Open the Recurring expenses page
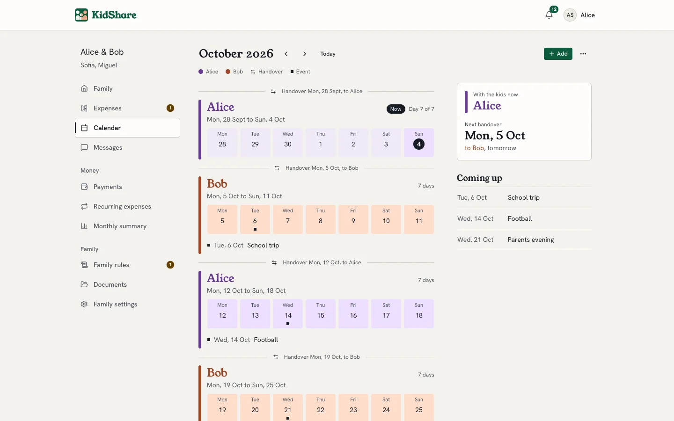 pyautogui.click(x=127, y=206)
